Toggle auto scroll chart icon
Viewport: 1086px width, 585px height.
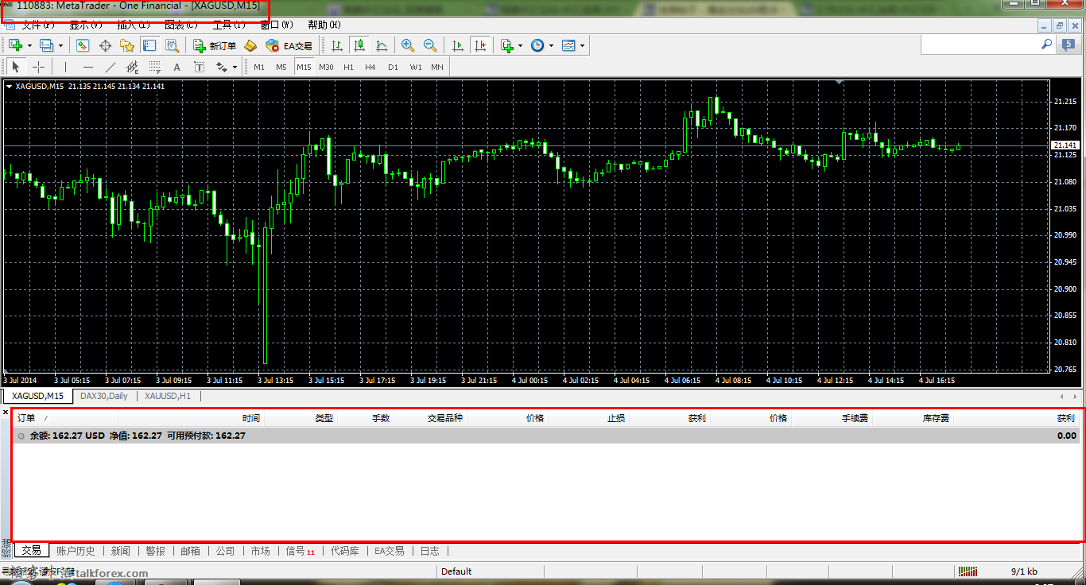pyautogui.click(x=457, y=45)
